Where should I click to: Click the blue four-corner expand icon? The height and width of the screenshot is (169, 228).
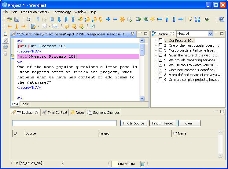pyautogui.click(x=197, y=19)
